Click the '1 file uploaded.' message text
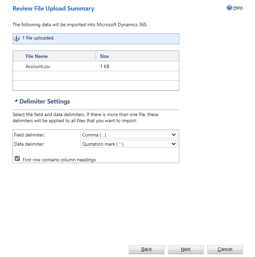255x257 pixels. pyautogui.click(x=38, y=38)
